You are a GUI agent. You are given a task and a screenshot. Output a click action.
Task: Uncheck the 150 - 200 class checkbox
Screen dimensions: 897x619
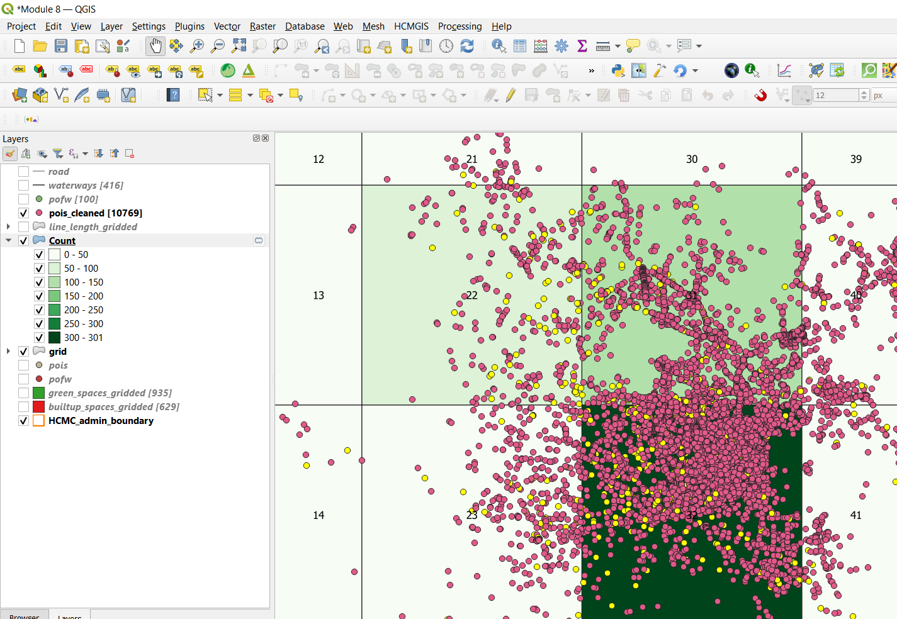click(x=39, y=296)
